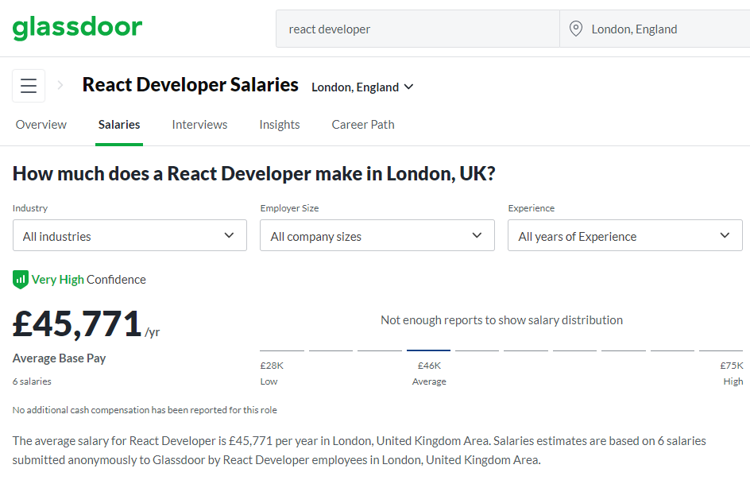This screenshot has height=480, width=750.
Task: Open the All company sizes dropdown
Action: pos(377,235)
